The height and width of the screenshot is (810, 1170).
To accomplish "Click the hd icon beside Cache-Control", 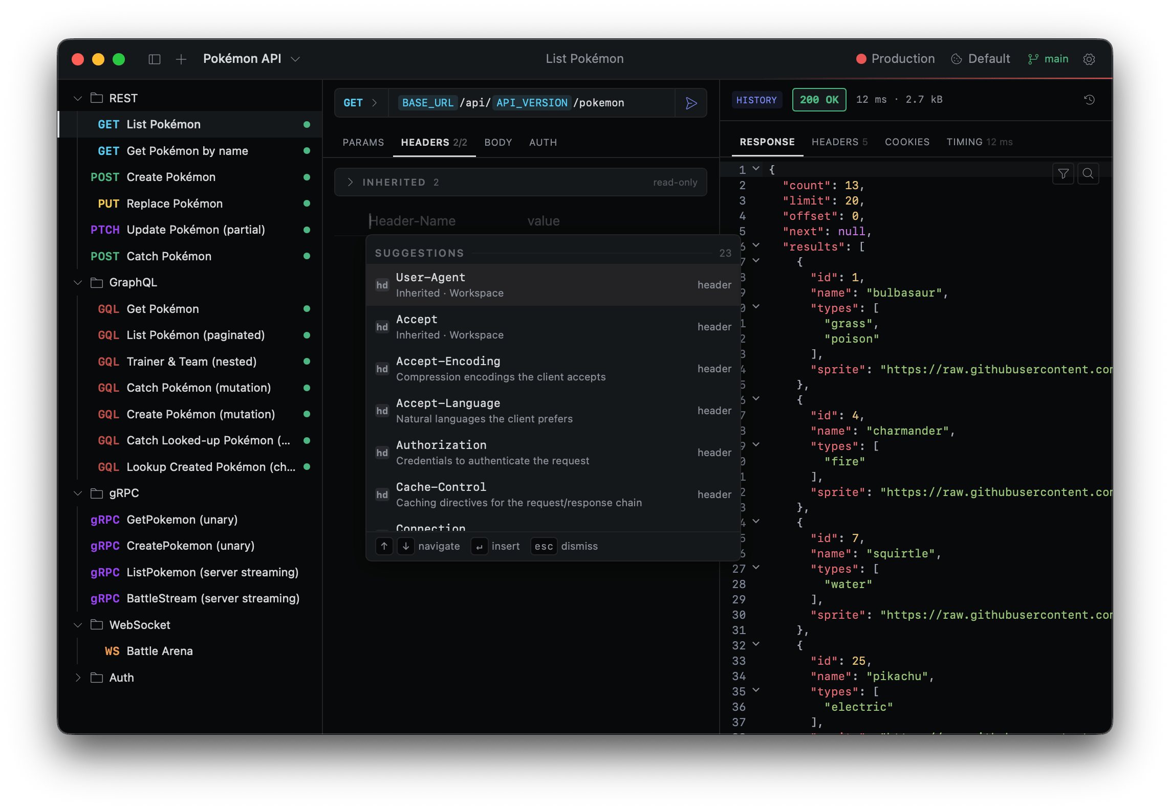I will 382,494.
